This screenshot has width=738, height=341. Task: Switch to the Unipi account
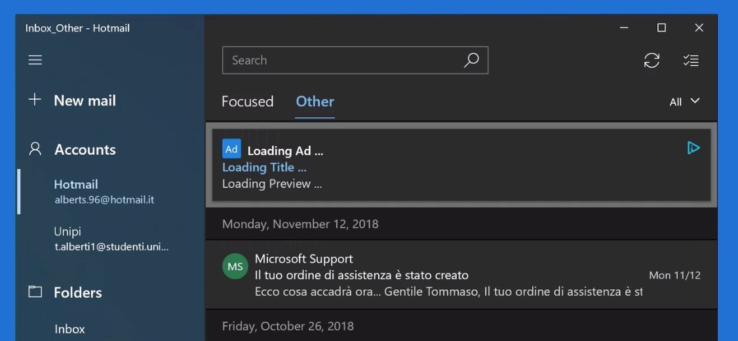[111, 239]
